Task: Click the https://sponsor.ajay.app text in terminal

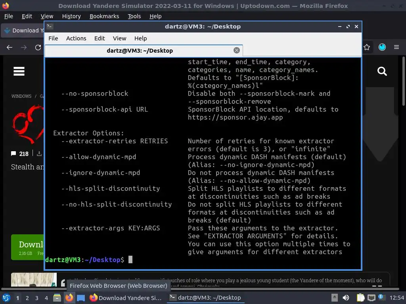Action: pyautogui.click(x=235, y=117)
